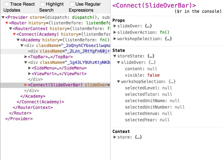Select the selectedTutor null value
The image size is (223, 160).
pyautogui.click(x=168, y=94)
